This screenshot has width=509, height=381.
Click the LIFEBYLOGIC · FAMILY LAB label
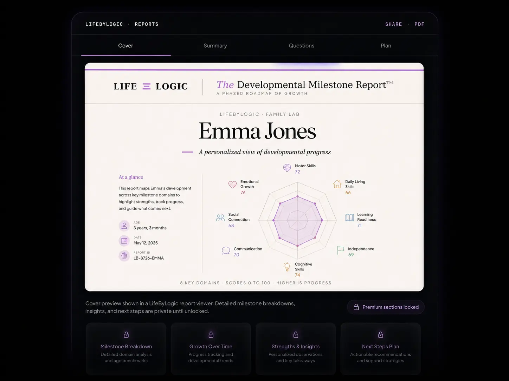click(x=259, y=114)
